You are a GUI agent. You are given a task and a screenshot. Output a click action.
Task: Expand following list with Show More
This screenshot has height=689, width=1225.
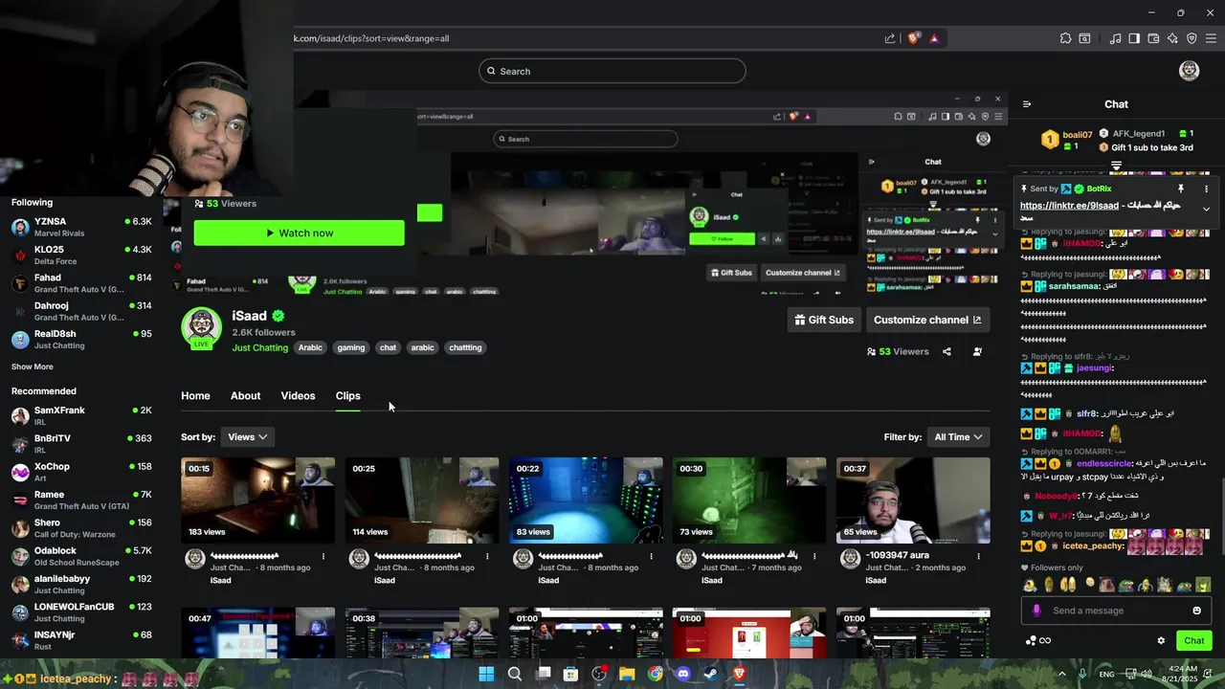pyautogui.click(x=33, y=367)
